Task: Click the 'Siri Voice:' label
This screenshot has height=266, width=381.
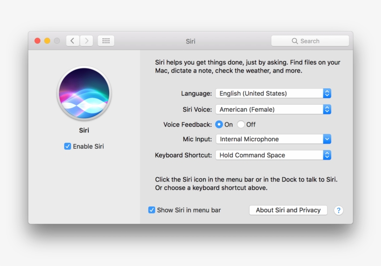Action: [197, 109]
